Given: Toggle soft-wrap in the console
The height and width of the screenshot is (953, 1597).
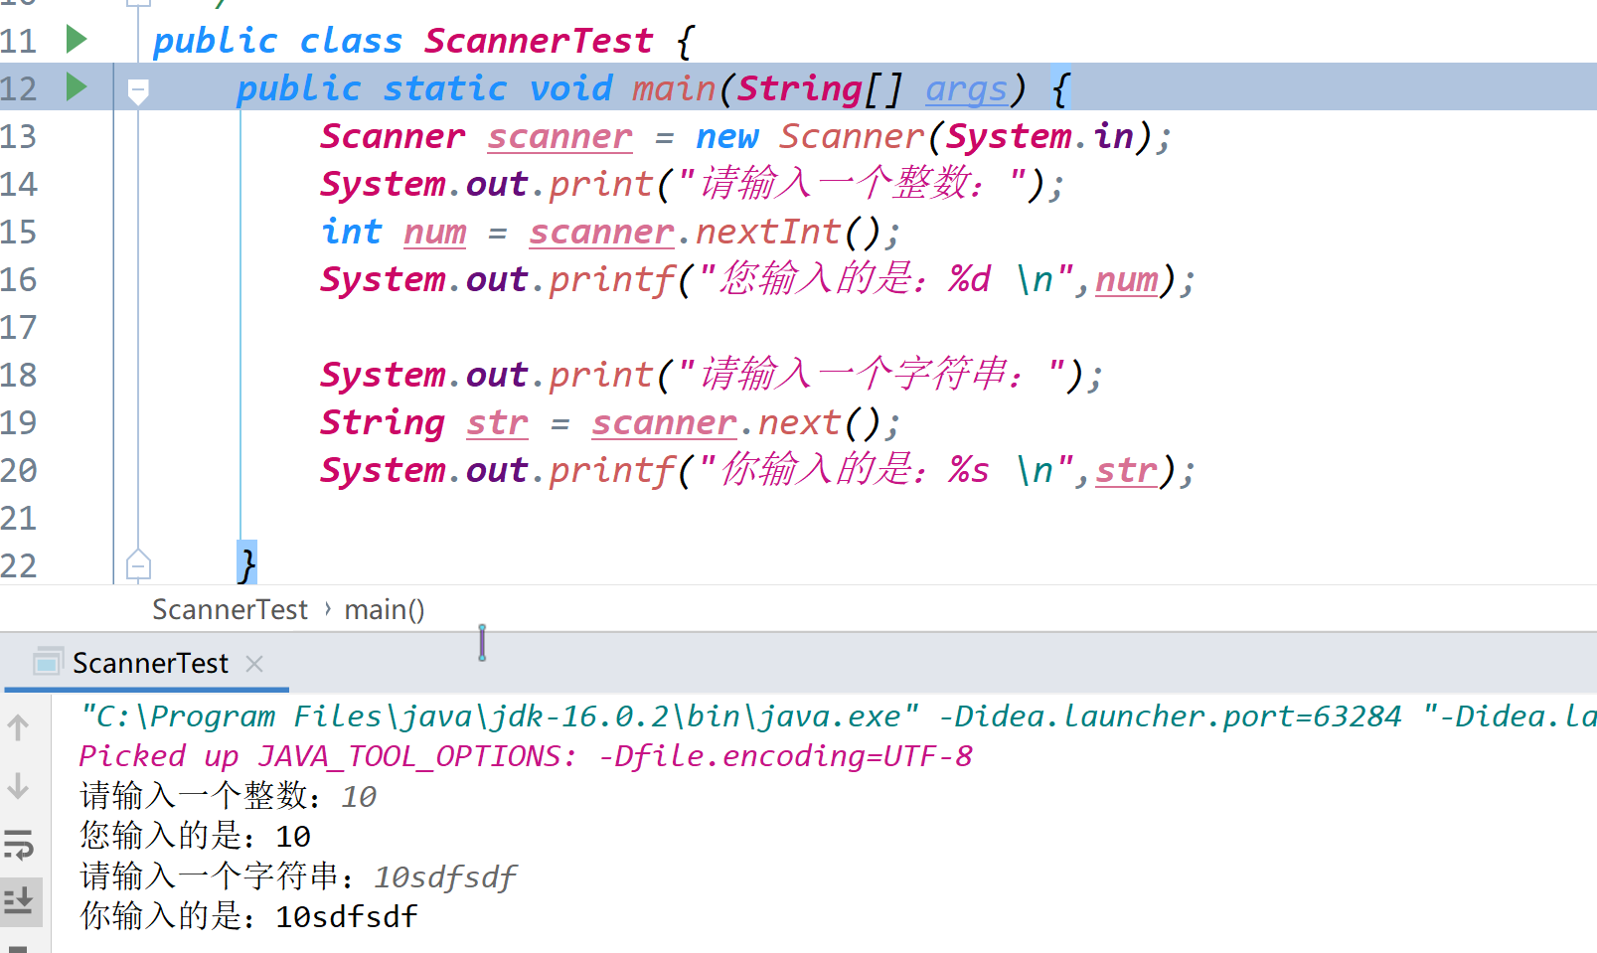Looking at the screenshot, I should coord(19,845).
